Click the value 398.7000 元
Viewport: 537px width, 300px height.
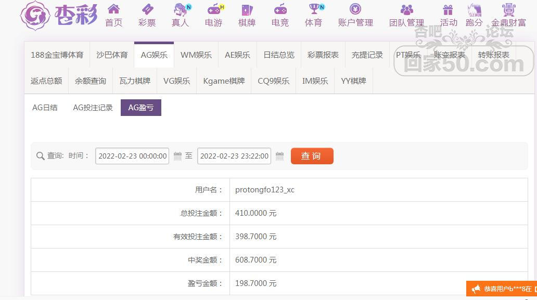(x=256, y=237)
